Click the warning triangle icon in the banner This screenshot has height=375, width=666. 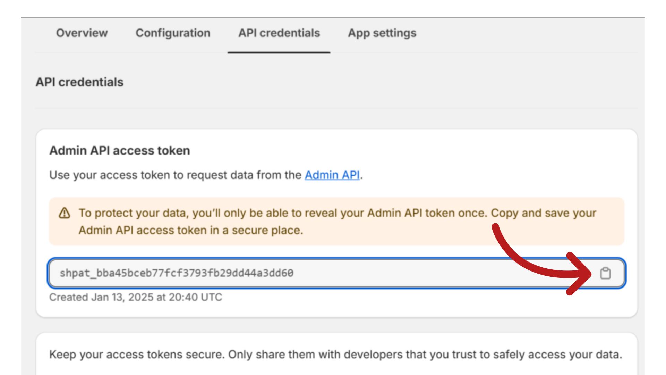pyautogui.click(x=65, y=213)
